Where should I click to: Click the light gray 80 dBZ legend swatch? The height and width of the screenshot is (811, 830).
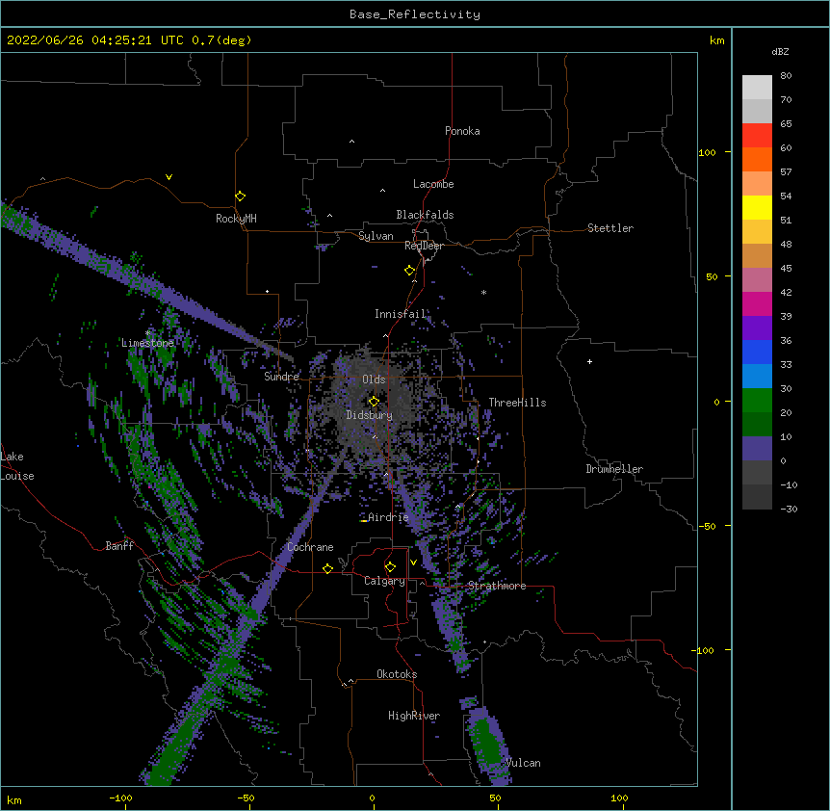pos(757,88)
